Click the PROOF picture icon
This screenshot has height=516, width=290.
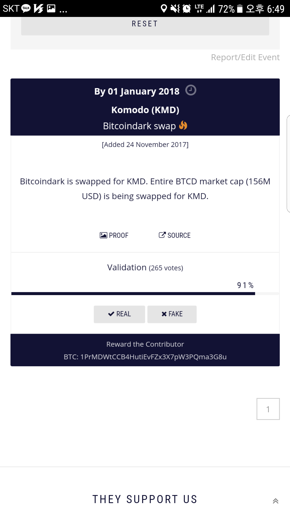click(103, 235)
